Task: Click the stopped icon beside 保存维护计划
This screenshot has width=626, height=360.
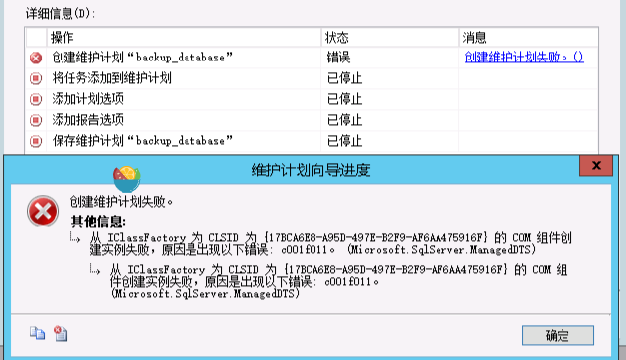Action: [x=36, y=141]
